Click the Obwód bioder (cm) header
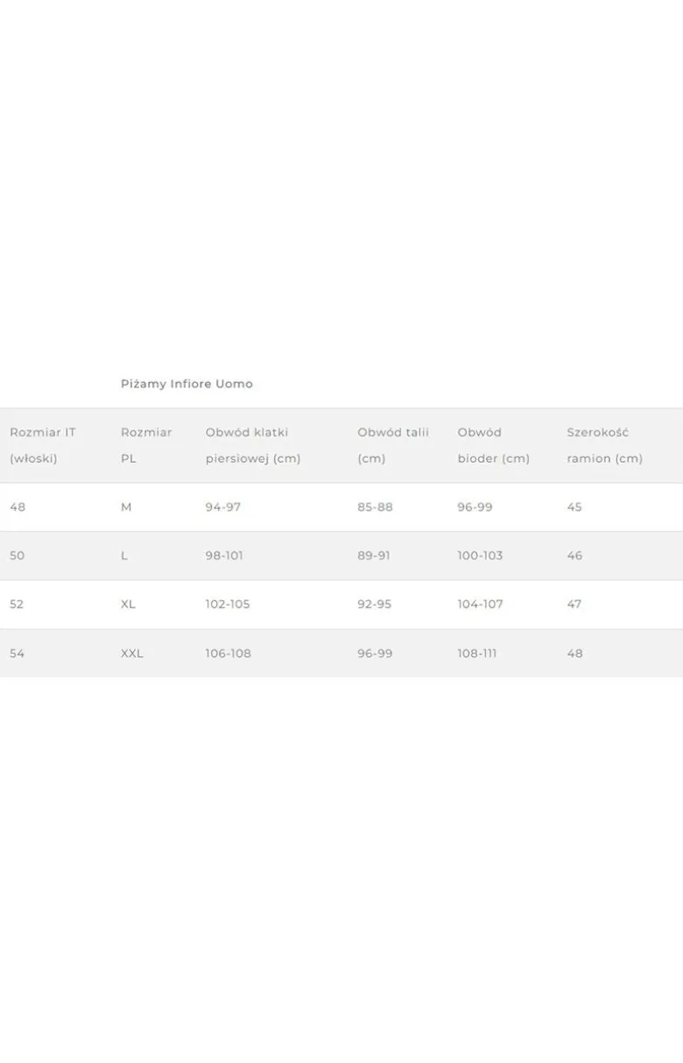This screenshot has height=1063, width=683. pyautogui.click(x=494, y=445)
